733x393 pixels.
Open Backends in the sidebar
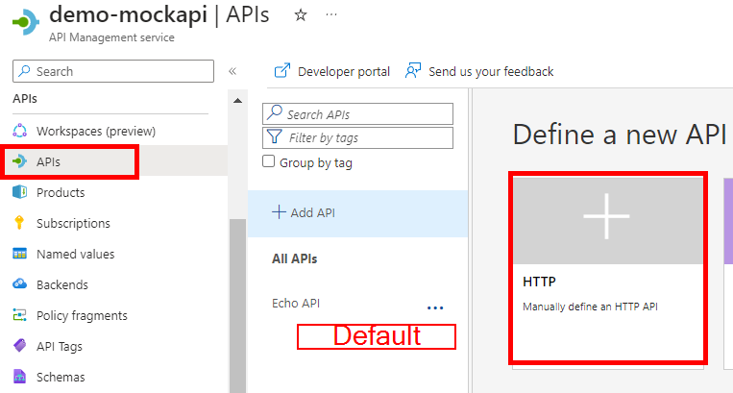point(62,285)
